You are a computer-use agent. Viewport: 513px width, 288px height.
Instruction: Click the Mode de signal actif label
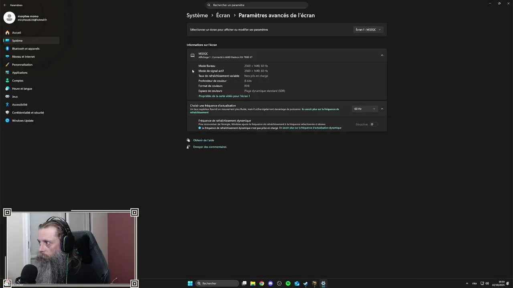click(211, 71)
